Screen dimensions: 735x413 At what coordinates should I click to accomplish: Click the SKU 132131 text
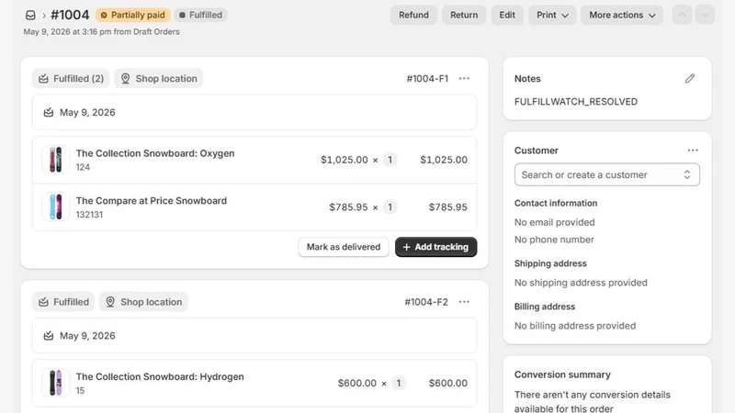89,215
